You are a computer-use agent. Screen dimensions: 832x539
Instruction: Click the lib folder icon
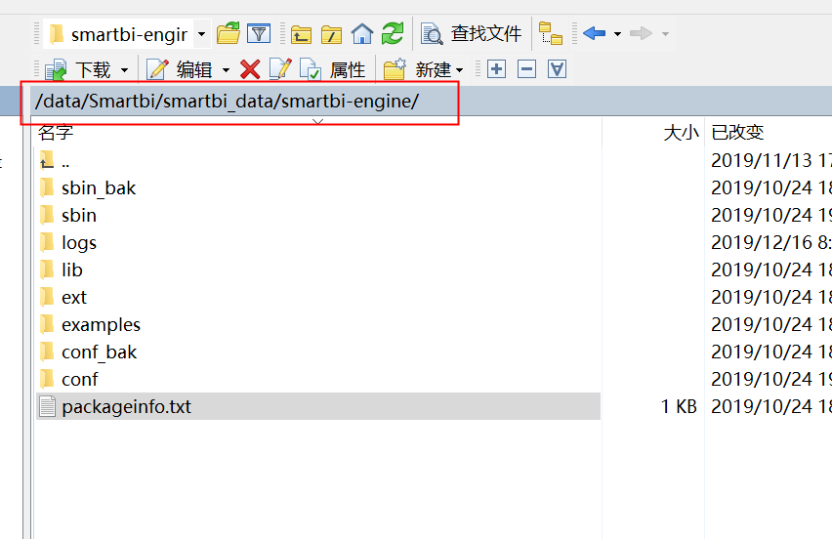pyautogui.click(x=47, y=269)
